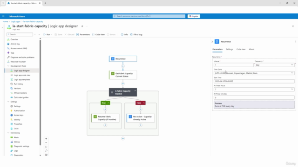This screenshot has height=167, width=298.
Task: Open Logic app templates
Action: tap(22, 80)
